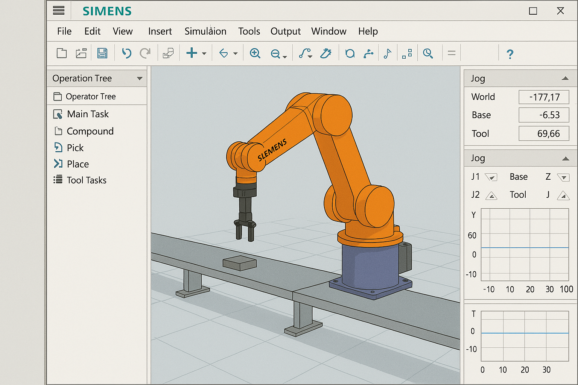Click the pen edit tool icon
Image resolution: width=578 pixels, height=385 pixels.
pos(326,53)
